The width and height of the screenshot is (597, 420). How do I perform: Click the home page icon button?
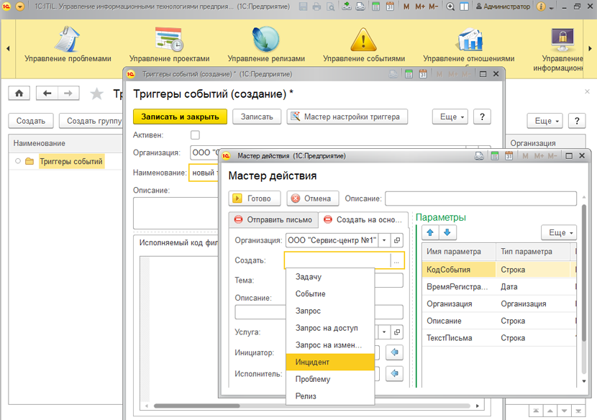pyautogui.click(x=19, y=93)
